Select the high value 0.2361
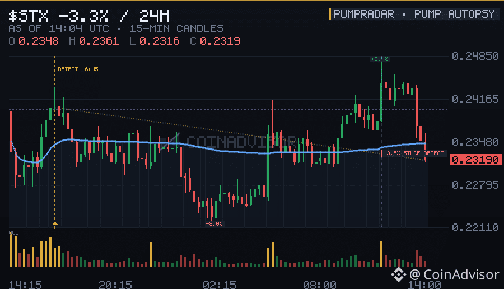Screen dimensions: 504x289 (x=99, y=41)
